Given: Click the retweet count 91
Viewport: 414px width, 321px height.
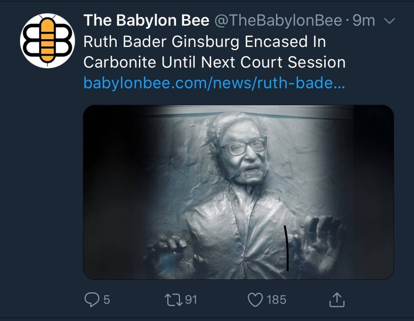Looking at the screenshot, I should click(x=191, y=299).
